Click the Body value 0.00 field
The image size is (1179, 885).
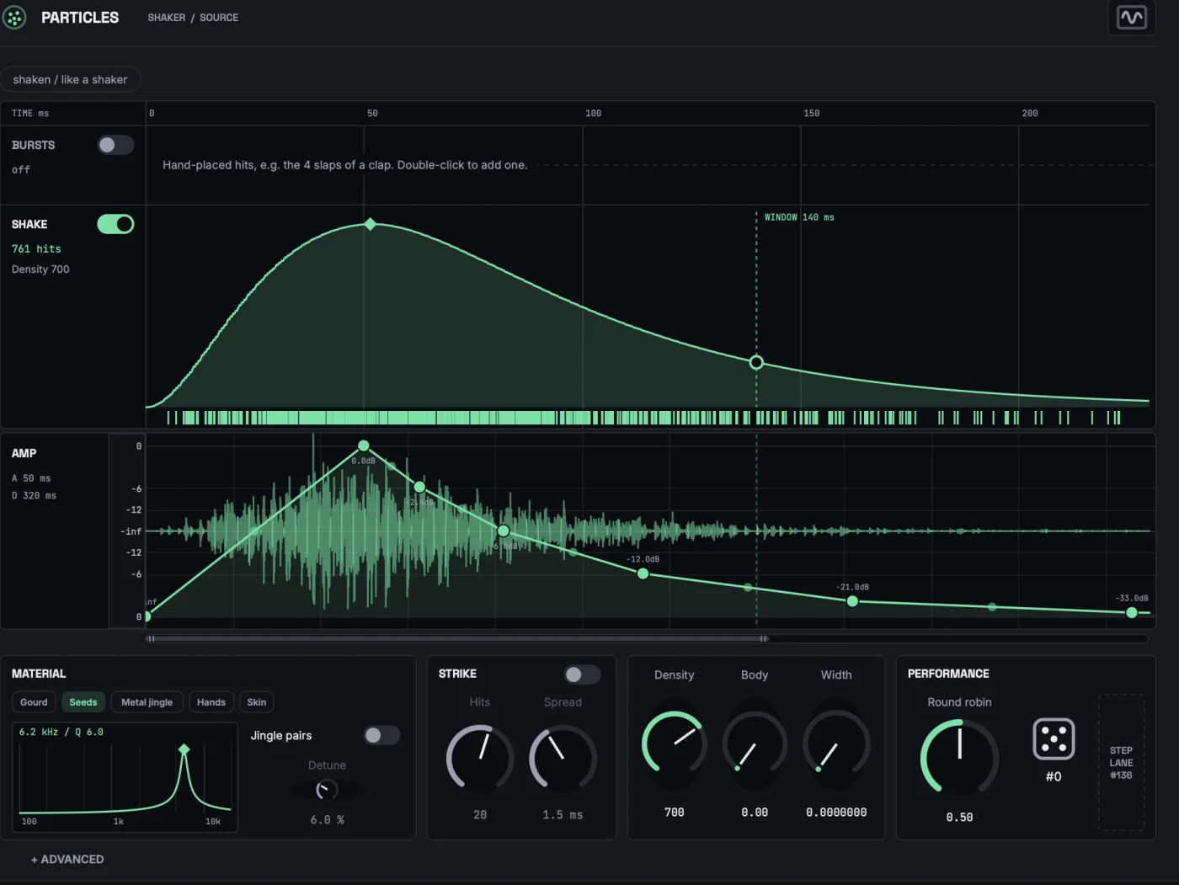tap(755, 813)
